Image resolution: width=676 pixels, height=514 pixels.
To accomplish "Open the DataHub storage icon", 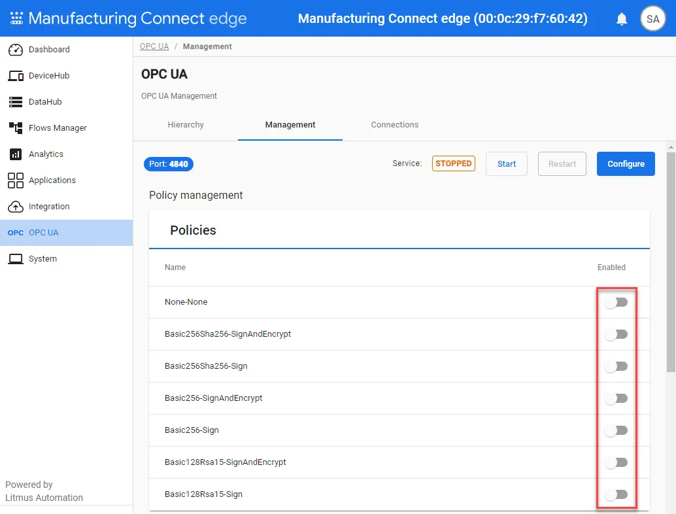I will pos(16,102).
